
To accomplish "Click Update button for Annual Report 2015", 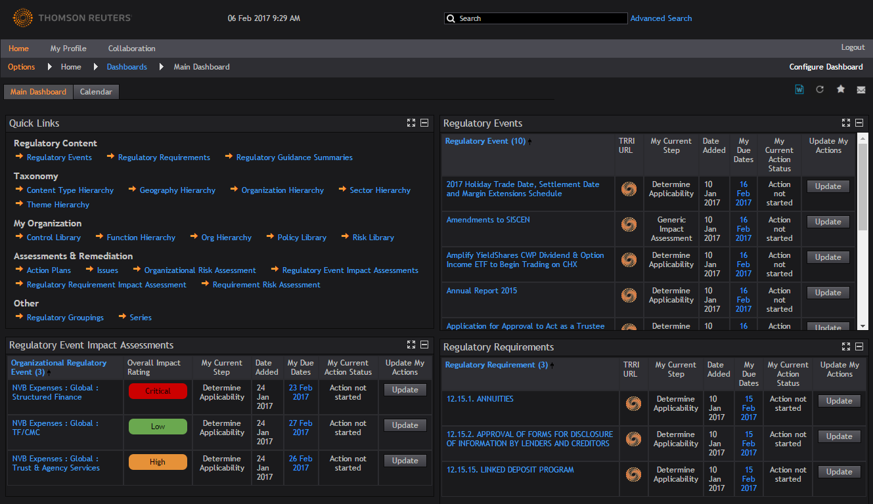I will 828,293.
